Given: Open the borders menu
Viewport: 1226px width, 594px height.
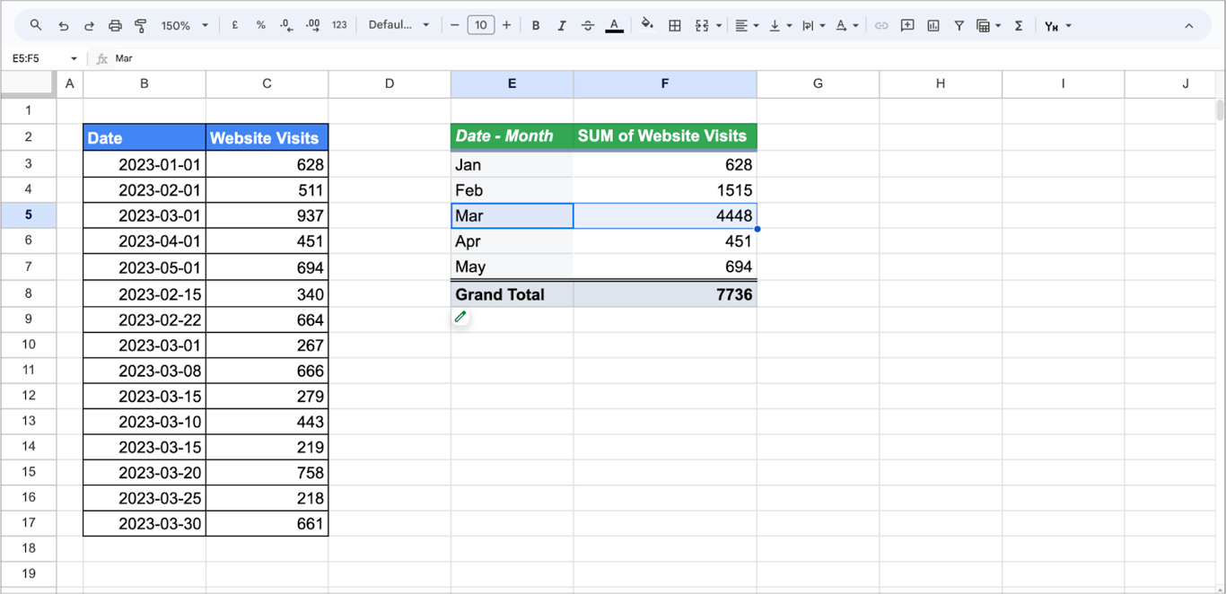Looking at the screenshot, I should (675, 25).
